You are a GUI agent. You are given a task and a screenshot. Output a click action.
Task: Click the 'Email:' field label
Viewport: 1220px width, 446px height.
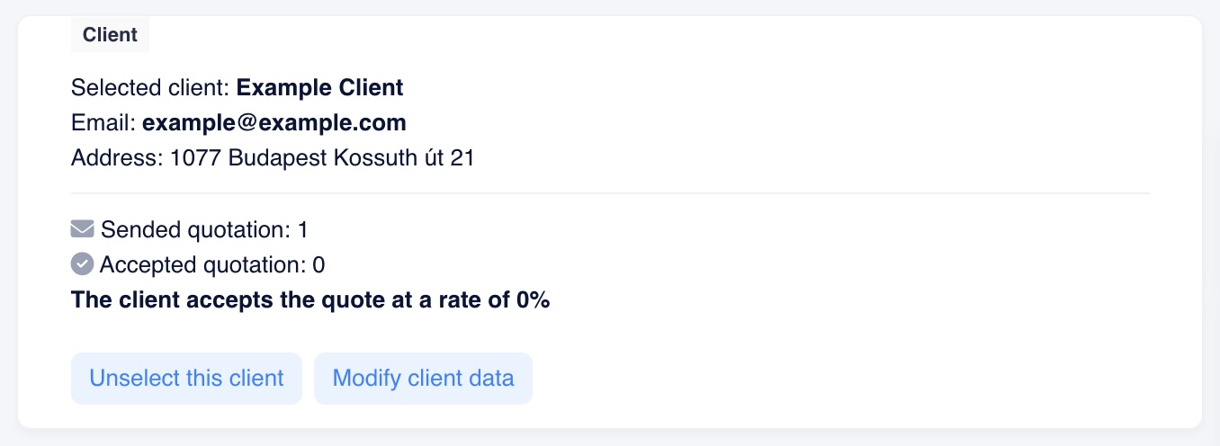point(104,122)
